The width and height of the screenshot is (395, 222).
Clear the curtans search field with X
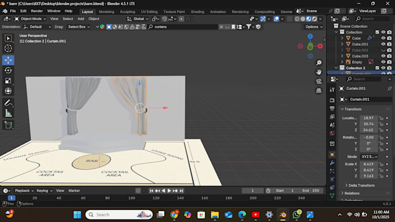point(221,27)
